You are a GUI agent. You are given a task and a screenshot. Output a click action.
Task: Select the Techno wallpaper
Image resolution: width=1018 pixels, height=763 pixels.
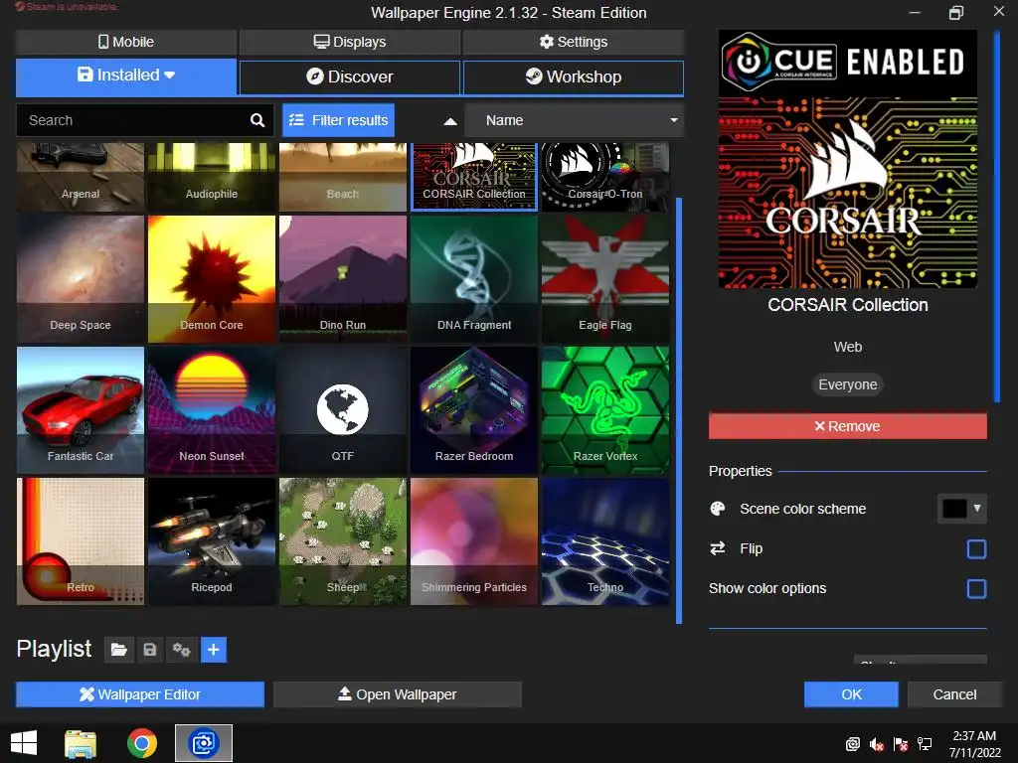coord(605,541)
